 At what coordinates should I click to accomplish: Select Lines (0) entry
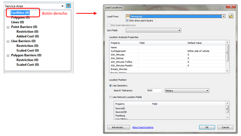pyautogui.click(x=18, y=22)
